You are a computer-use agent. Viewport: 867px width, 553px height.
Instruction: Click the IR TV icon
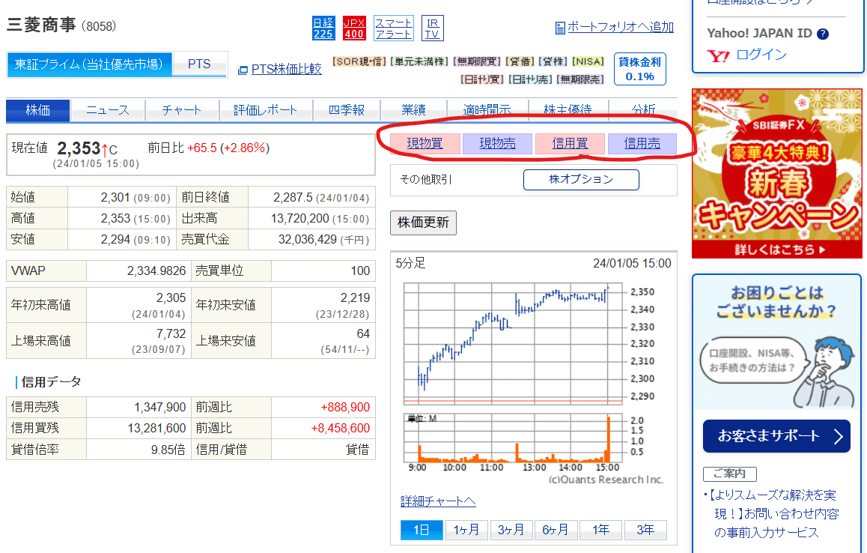(432, 27)
